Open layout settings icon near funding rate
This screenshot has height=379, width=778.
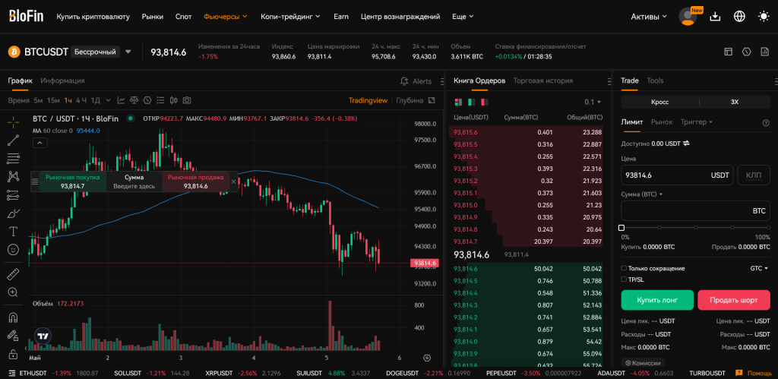[729, 52]
